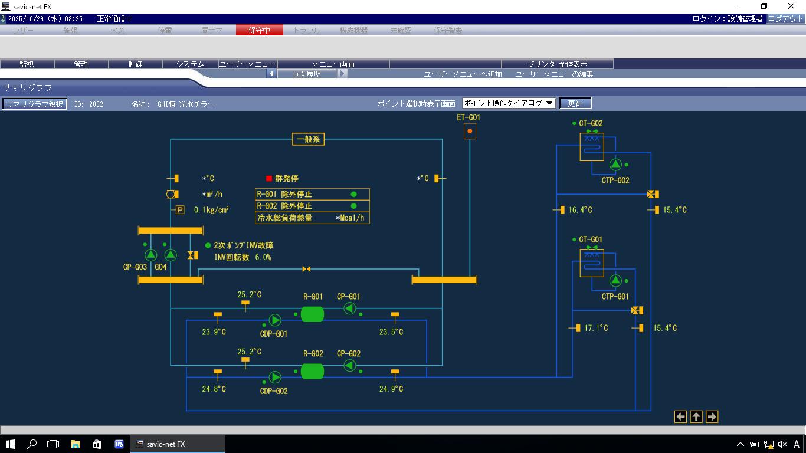This screenshot has height=453, width=806.
Task: Click the pressure sensor P icon
Action: (180, 209)
